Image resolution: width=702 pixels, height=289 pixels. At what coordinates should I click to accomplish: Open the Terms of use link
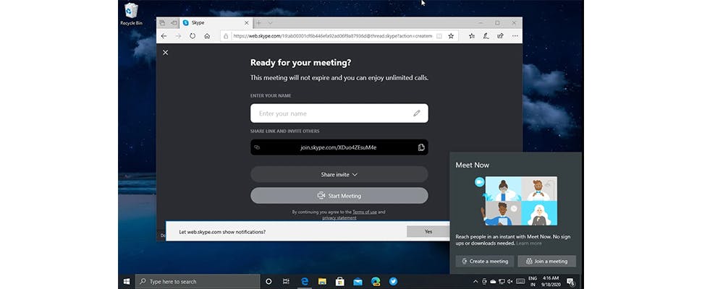[x=365, y=212]
